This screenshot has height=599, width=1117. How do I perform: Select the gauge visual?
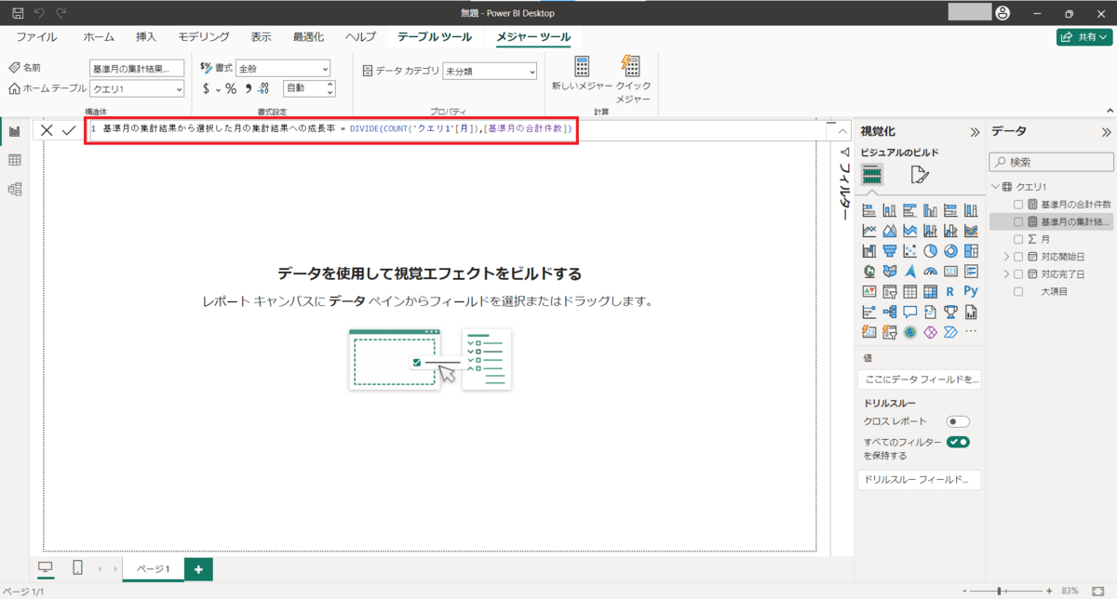click(930, 272)
